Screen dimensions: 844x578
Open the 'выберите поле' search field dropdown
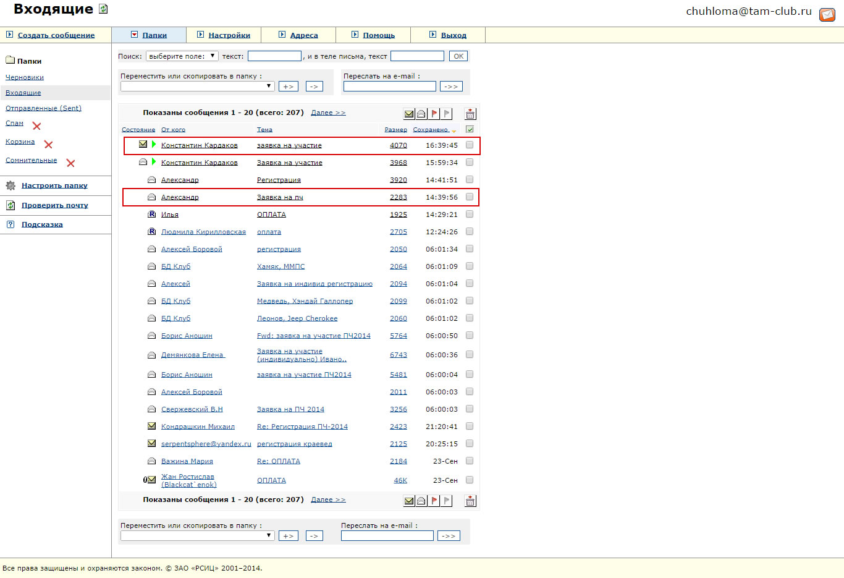pyautogui.click(x=182, y=56)
